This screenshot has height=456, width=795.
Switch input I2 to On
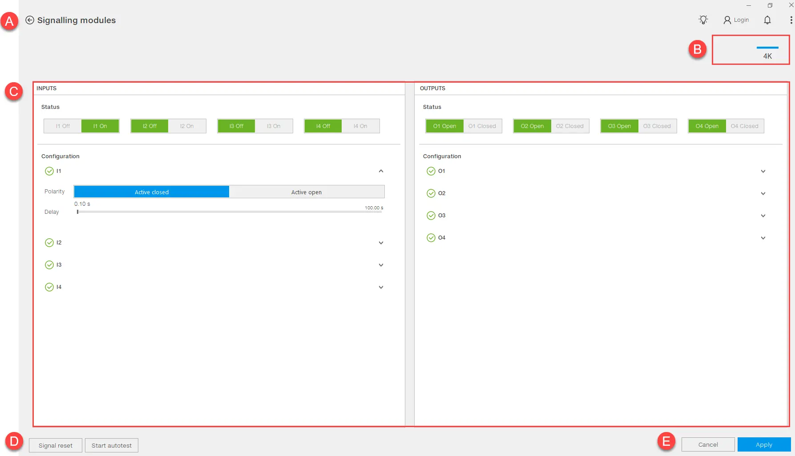pos(187,126)
